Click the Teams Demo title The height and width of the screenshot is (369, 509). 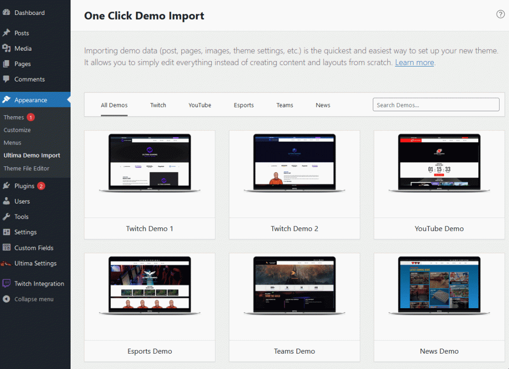pos(294,351)
